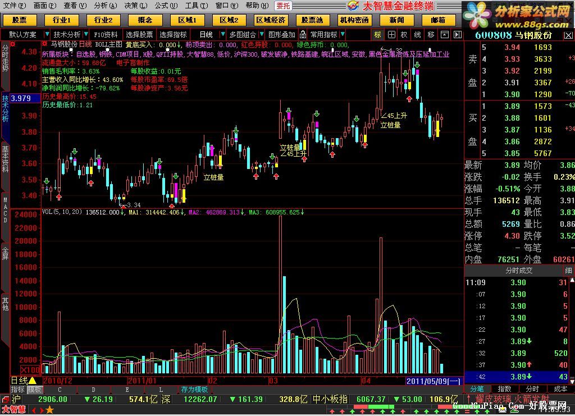Expand the 默认方案 dropdown arrow
This screenshot has width=575, height=416.
coord(47,34)
